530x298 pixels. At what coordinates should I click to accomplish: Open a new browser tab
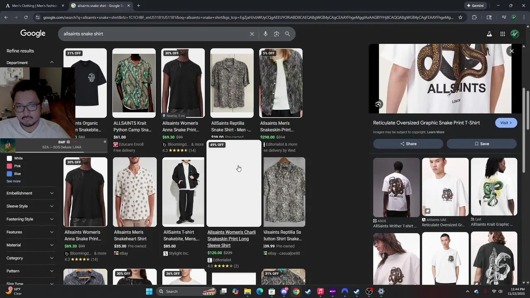138,6
